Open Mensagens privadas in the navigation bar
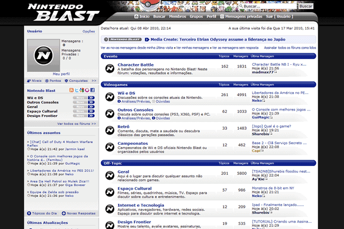This screenshot has height=229, width=344. [241, 17]
